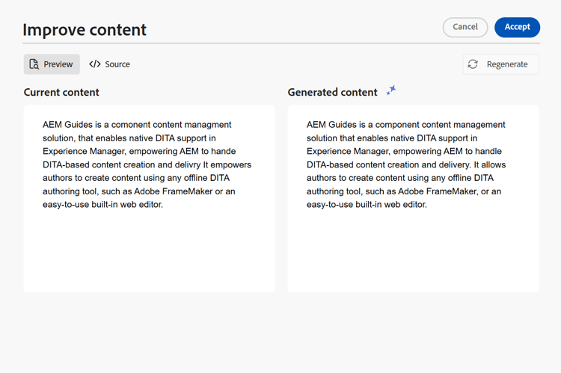This screenshot has width=561, height=373.
Task: Switch to the Preview tab
Action: click(x=52, y=64)
